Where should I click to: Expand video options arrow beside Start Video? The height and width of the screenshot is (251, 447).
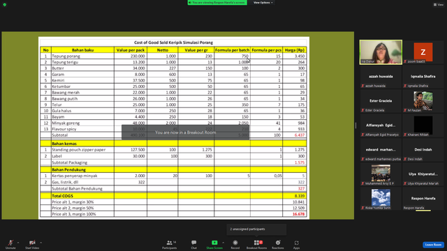point(41,243)
